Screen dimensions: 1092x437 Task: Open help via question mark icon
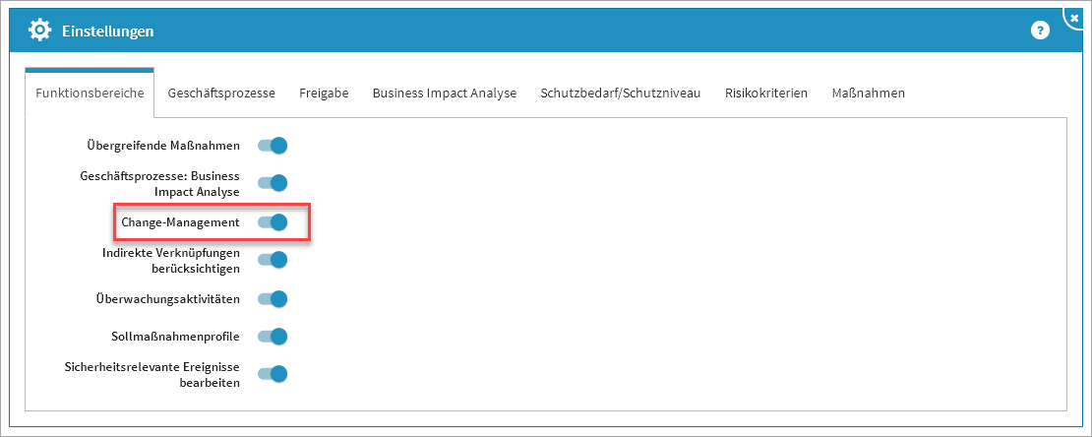(x=1040, y=31)
